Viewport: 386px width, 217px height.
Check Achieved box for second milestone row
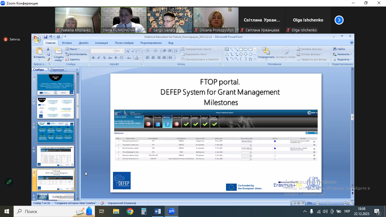click(x=275, y=145)
